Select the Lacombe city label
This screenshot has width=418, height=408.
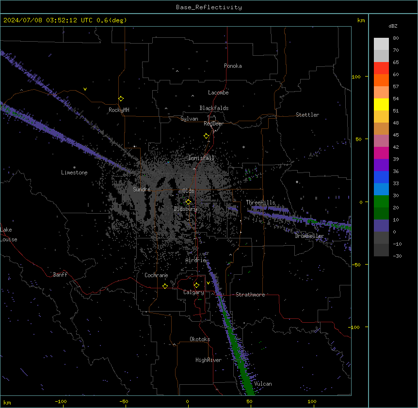tap(218, 93)
